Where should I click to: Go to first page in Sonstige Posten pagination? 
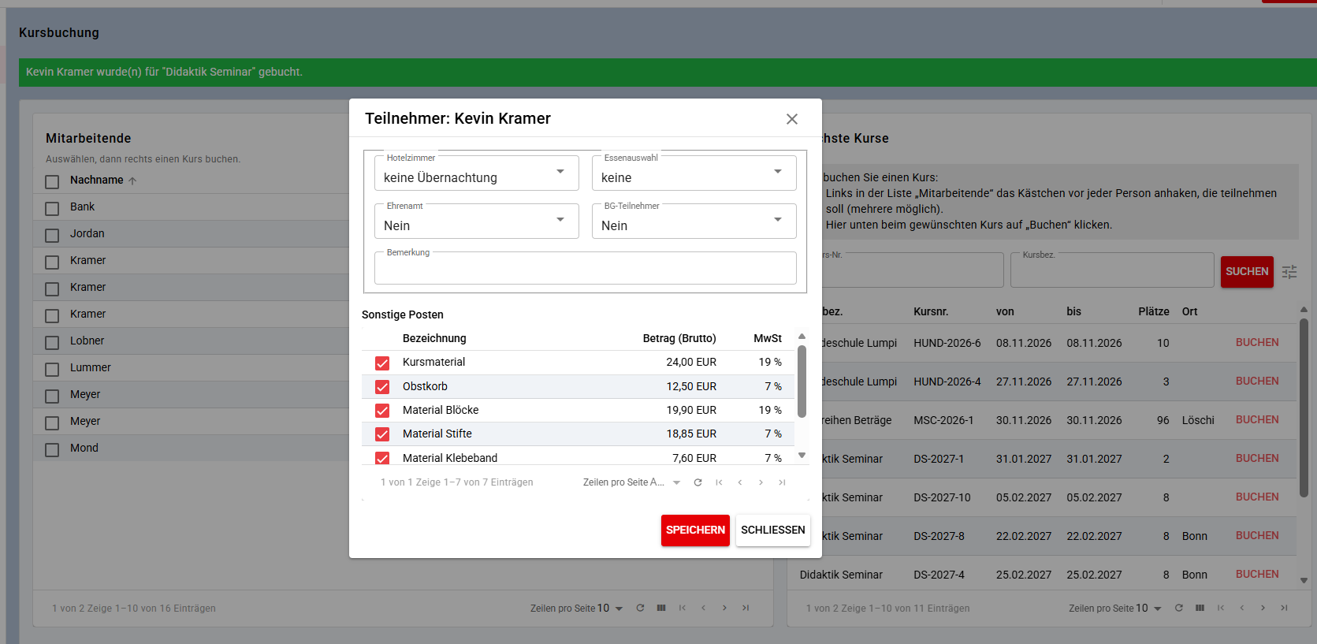[719, 482]
